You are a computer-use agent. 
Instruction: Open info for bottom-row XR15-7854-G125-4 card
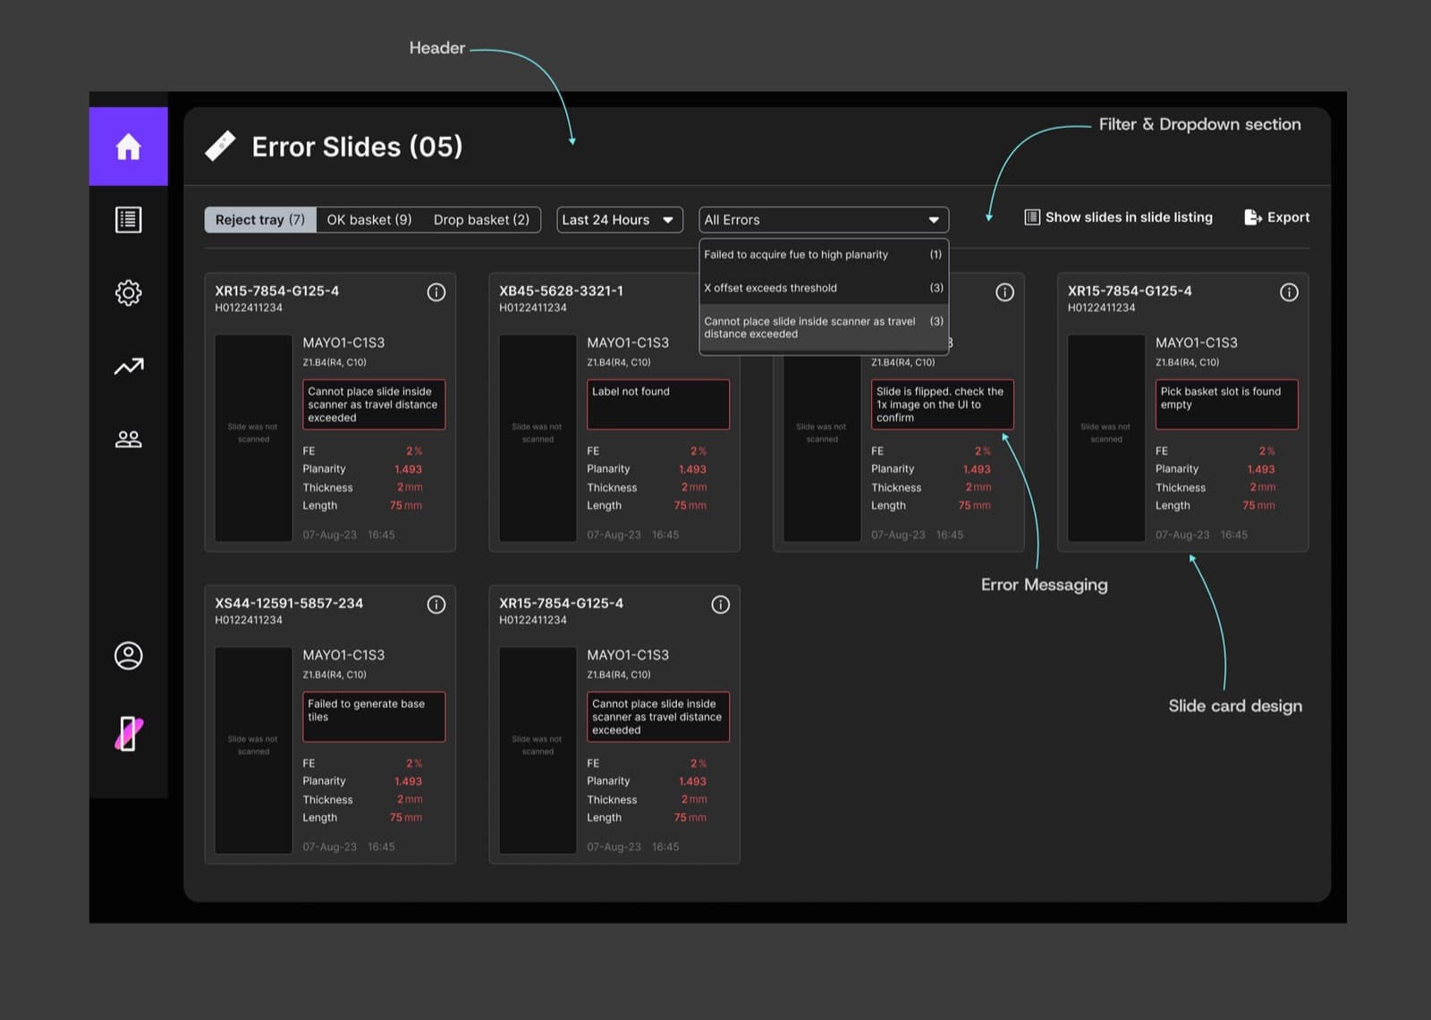[x=720, y=604]
